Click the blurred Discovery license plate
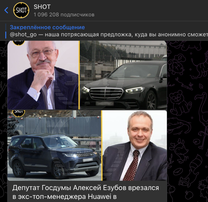 click(x=88, y=160)
